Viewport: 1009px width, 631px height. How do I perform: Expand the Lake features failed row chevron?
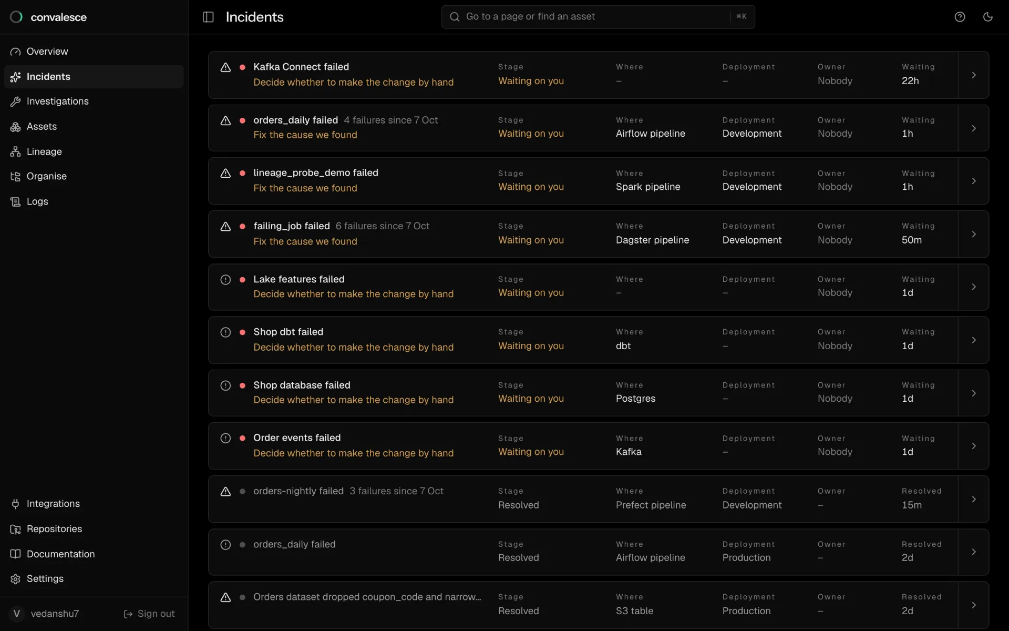coord(973,287)
